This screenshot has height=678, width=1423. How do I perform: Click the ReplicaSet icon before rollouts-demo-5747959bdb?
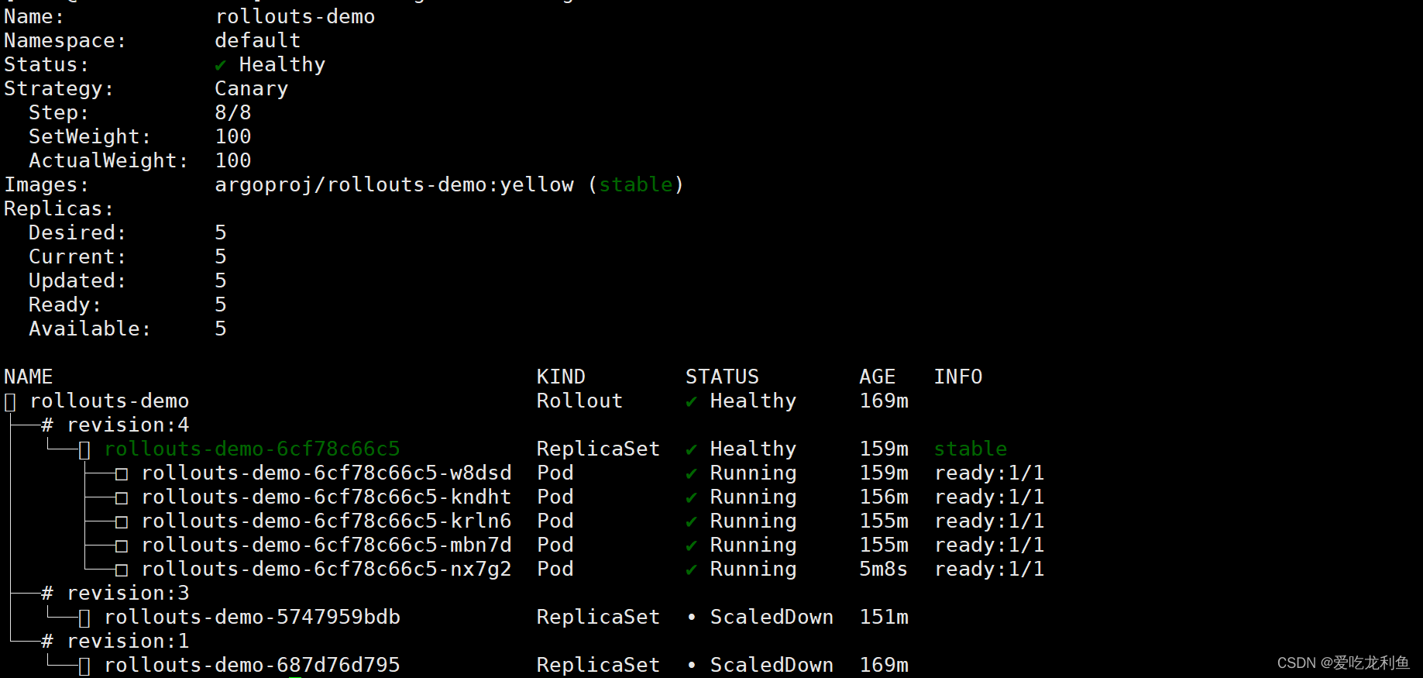84,618
